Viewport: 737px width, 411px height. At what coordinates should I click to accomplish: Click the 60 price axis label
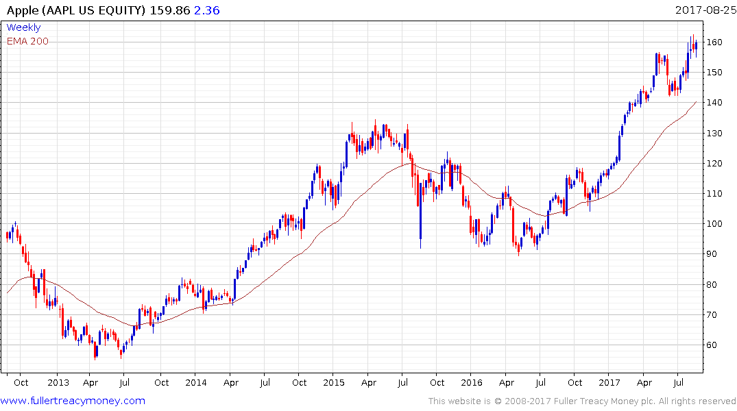coord(712,345)
